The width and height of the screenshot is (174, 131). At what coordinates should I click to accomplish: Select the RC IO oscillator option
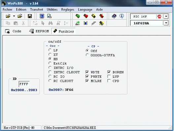pyautogui.click(x=50, y=76)
